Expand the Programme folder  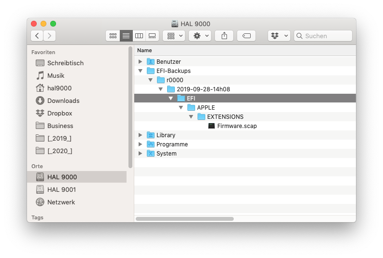point(140,144)
